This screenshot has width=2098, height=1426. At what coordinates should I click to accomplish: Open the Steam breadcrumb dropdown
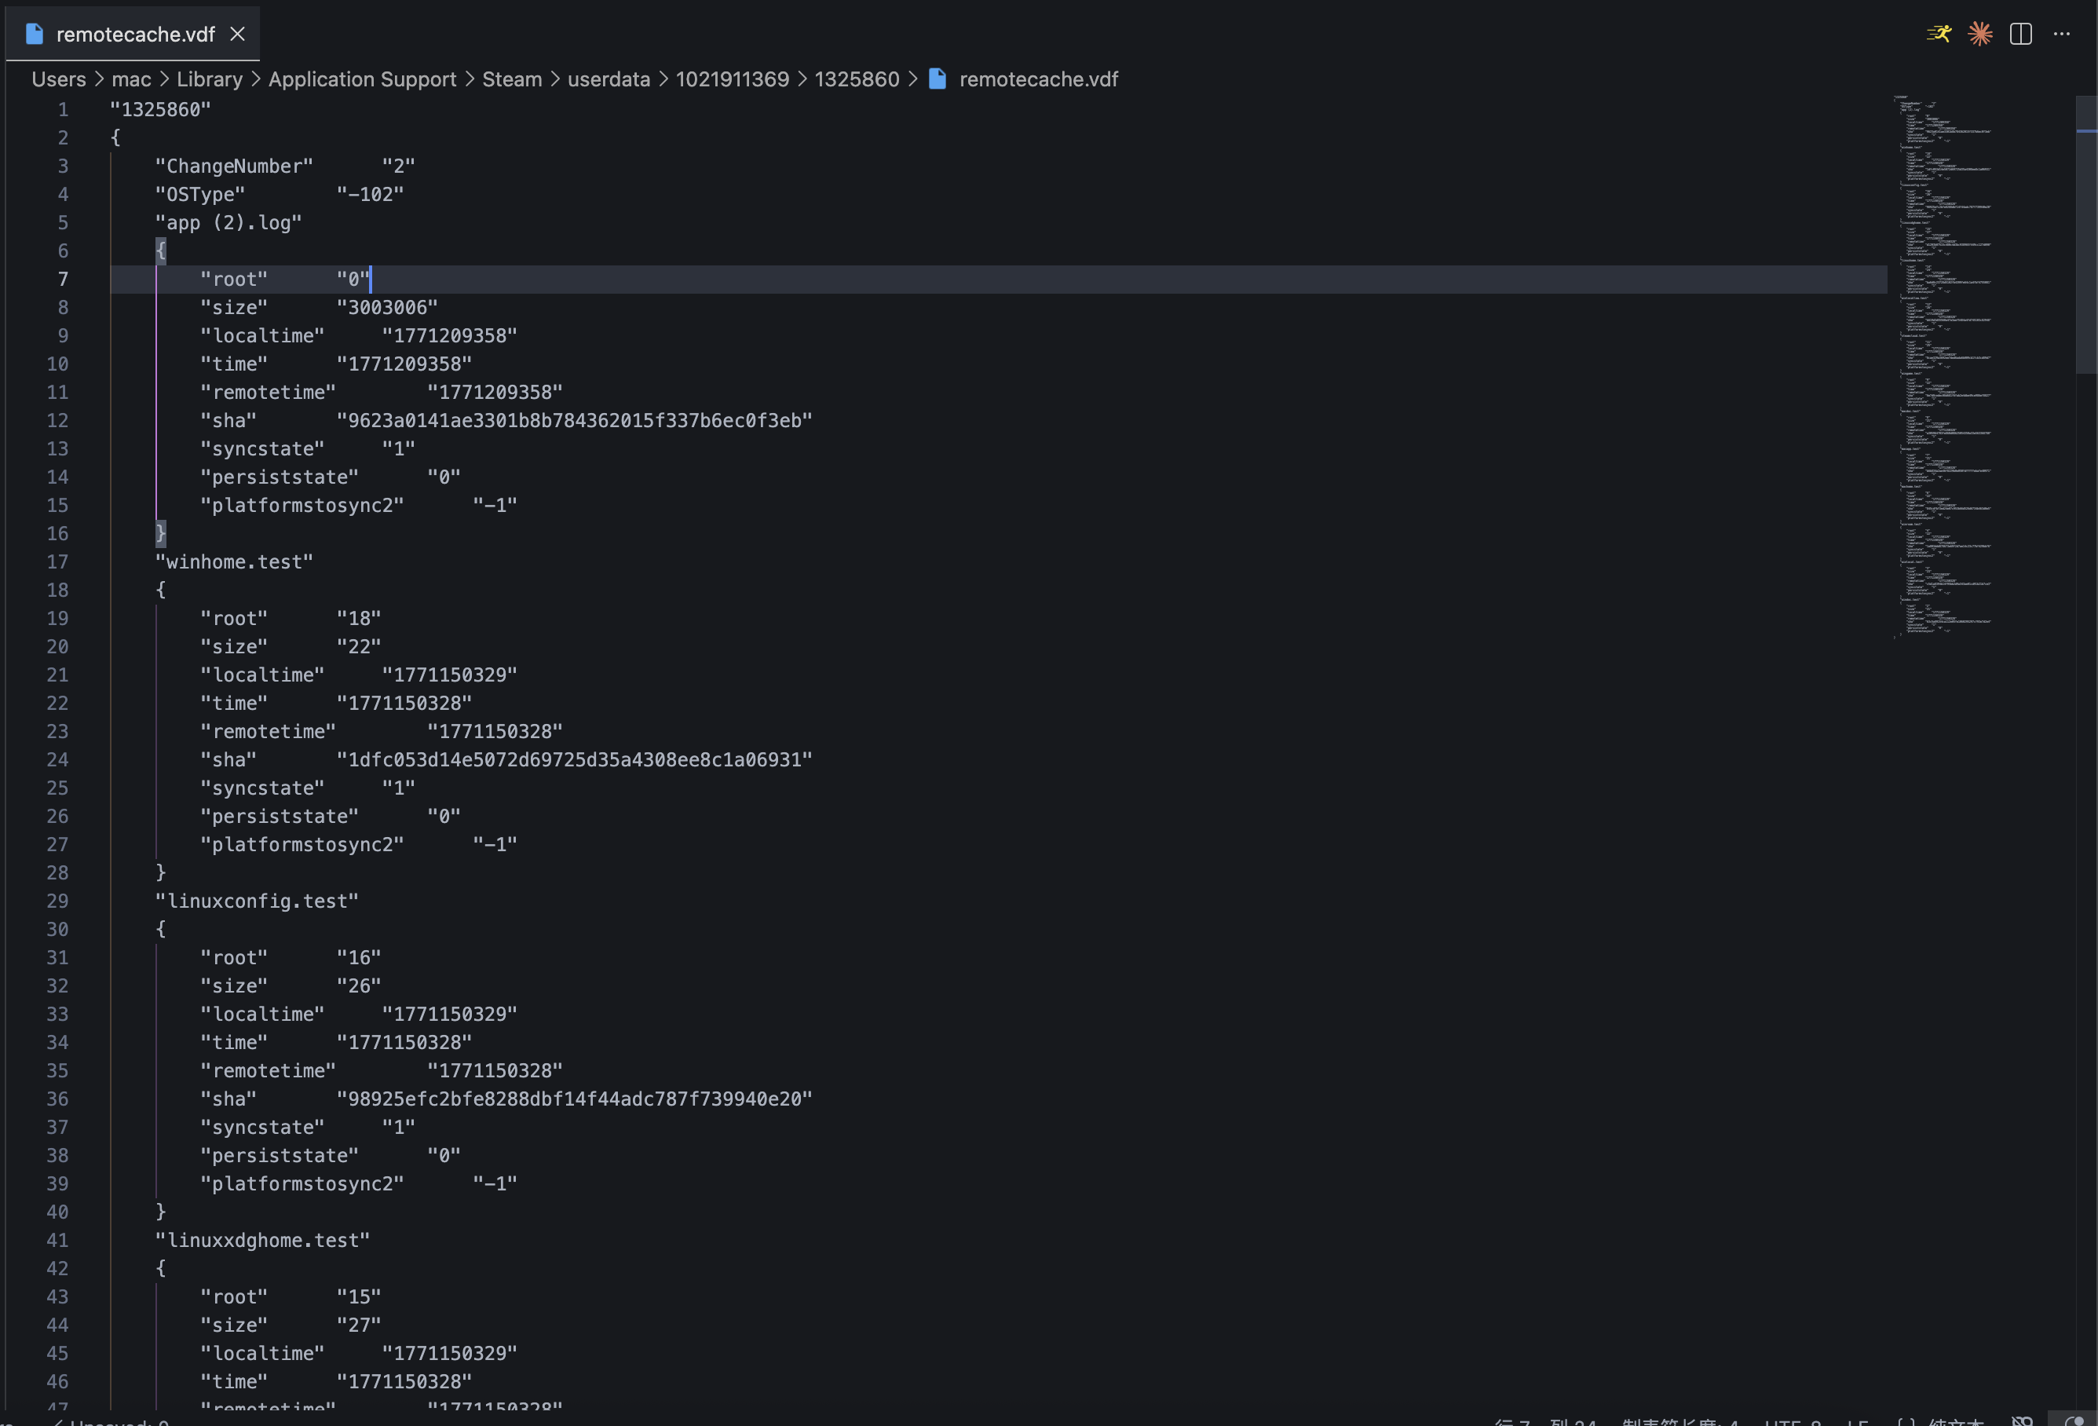click(x=511, y=79)
